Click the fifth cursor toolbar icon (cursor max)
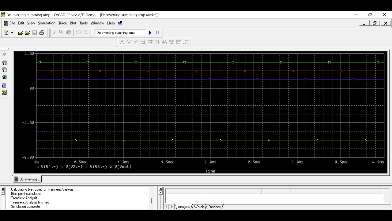Viewport: 392px width, 221px height. coord(150,42)
